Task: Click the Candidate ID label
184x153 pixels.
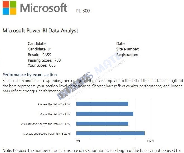Action: click(40, 49)
